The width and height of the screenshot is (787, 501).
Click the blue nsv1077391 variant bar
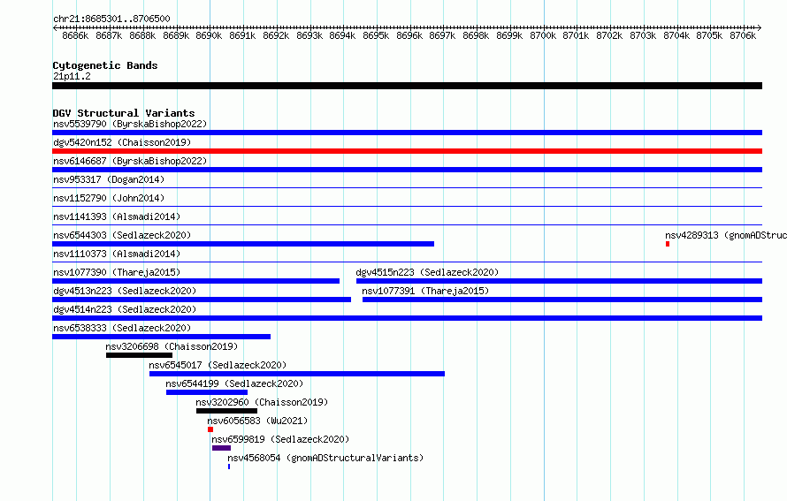tap(562, 300)
